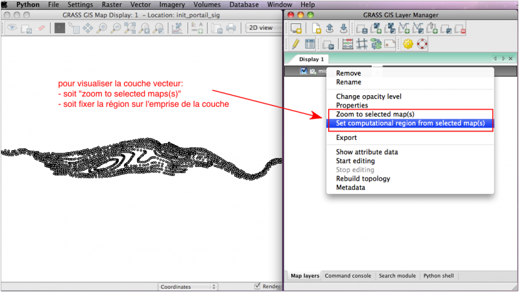Click the edit vector pencil icon

point(295,44)
